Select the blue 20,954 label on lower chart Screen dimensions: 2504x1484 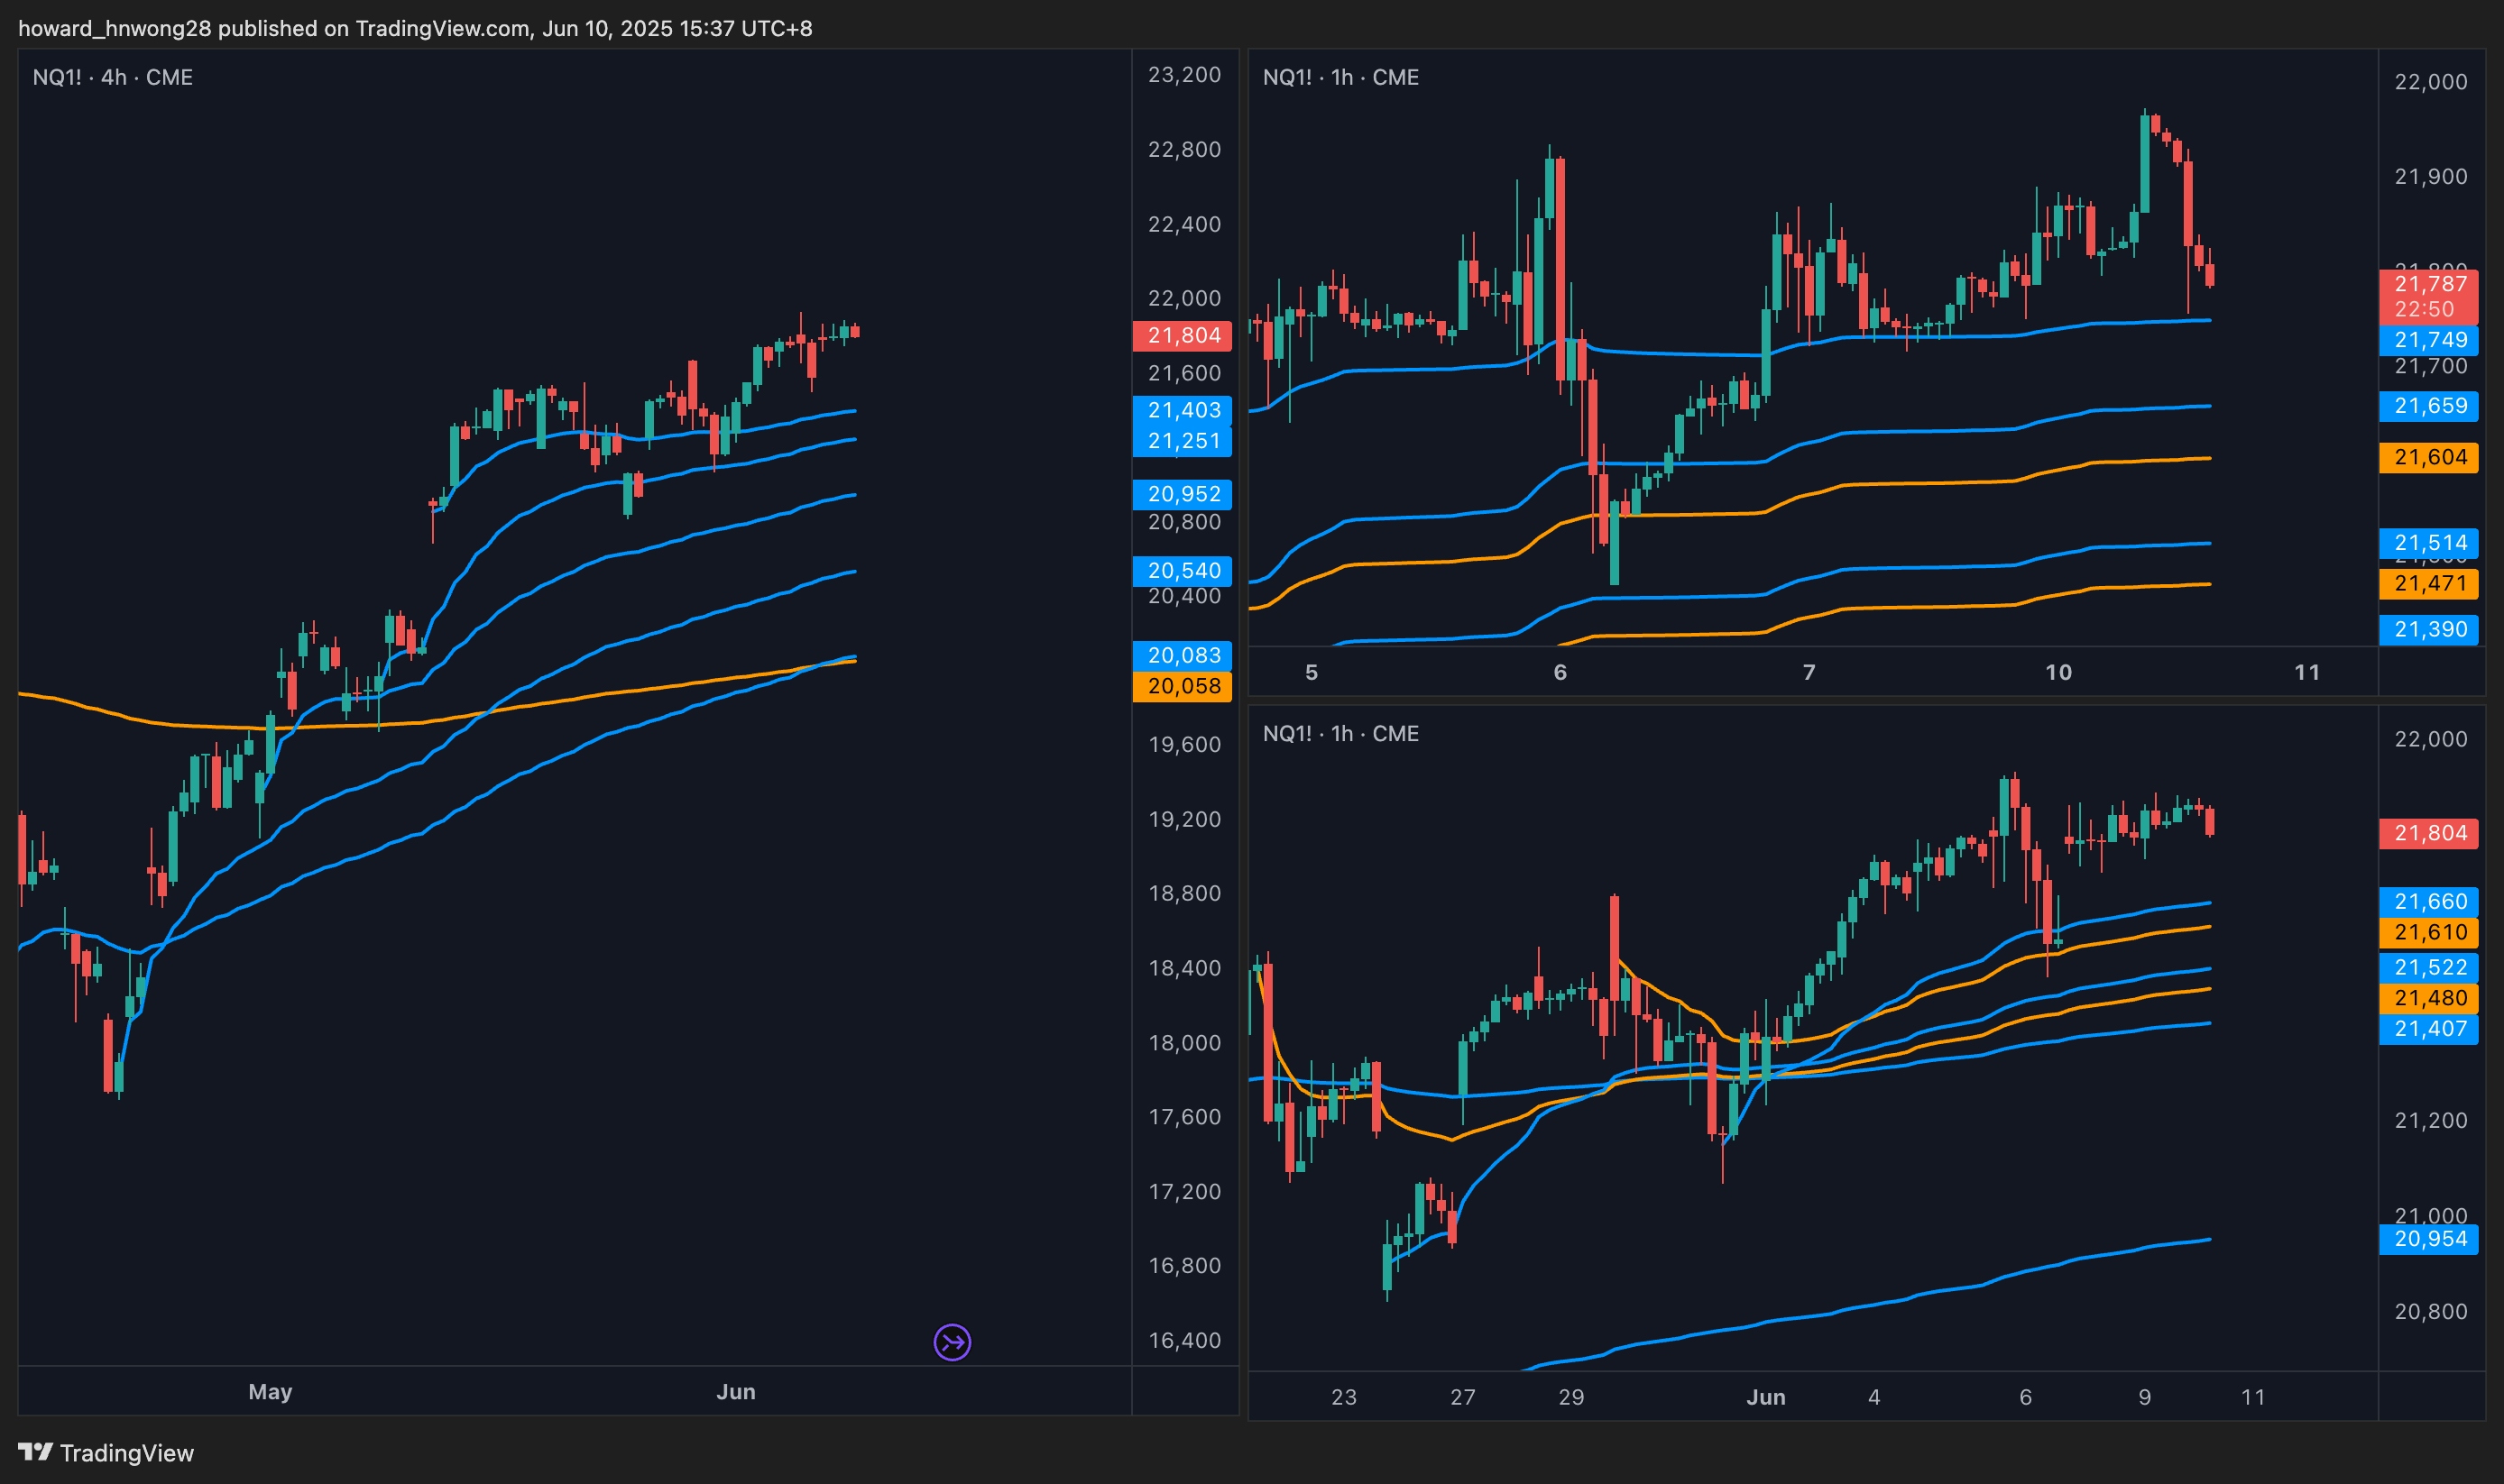click(x=2429, y=1239)
